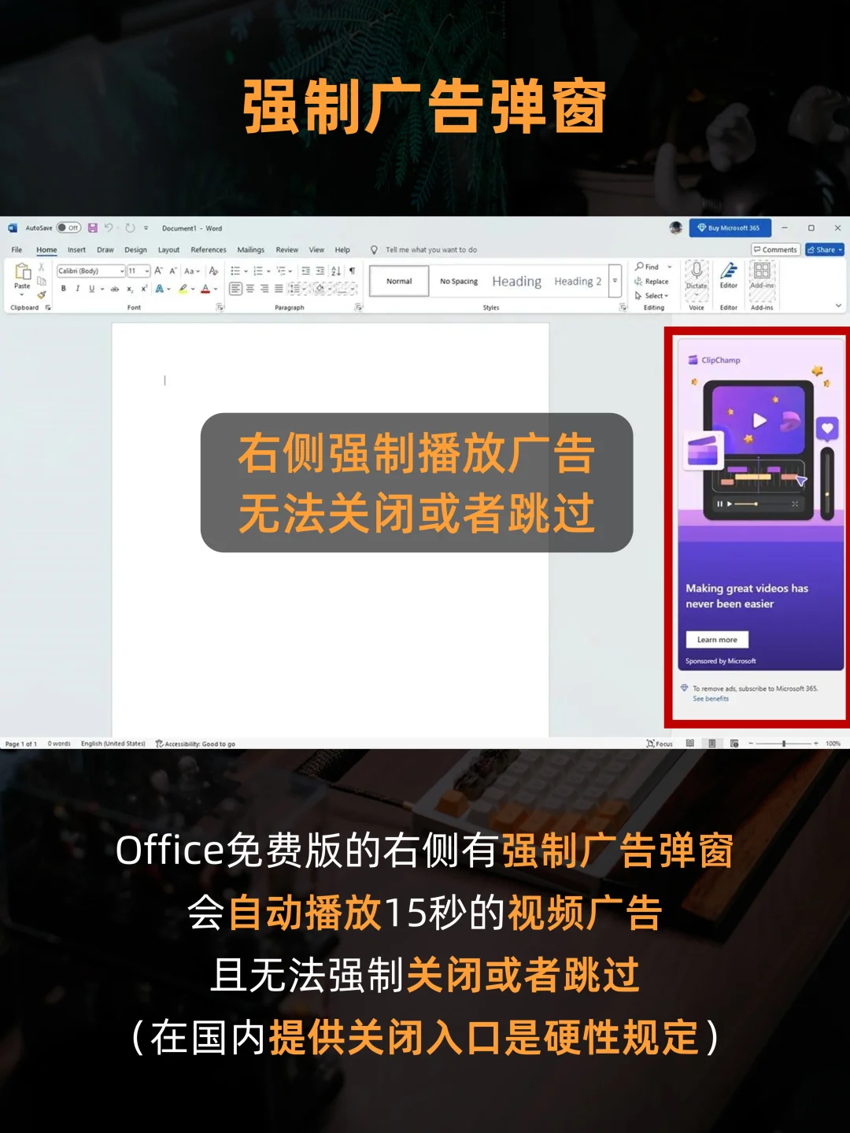Click the Buy Microsoft 365 button
This screenshot has height=1133, width=850.
[x=730, y=227]
